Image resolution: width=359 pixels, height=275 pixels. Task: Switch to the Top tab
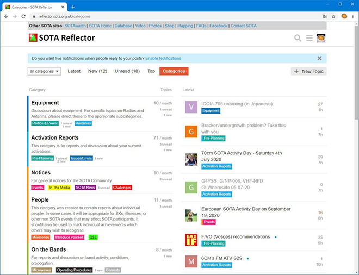[151, 71]
